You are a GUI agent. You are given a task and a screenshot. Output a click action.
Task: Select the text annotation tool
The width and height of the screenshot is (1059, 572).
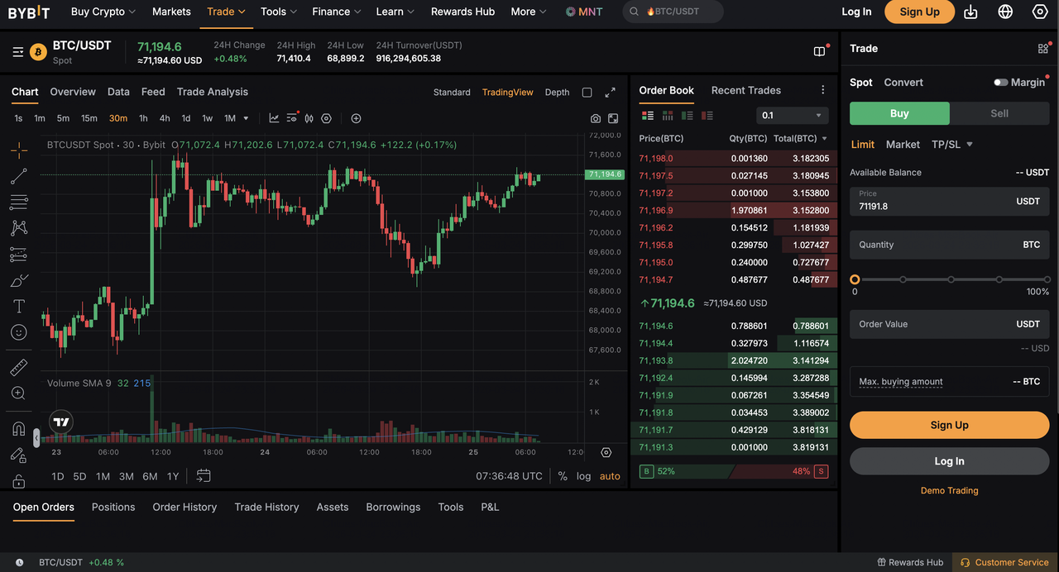(x=18, y=306)
